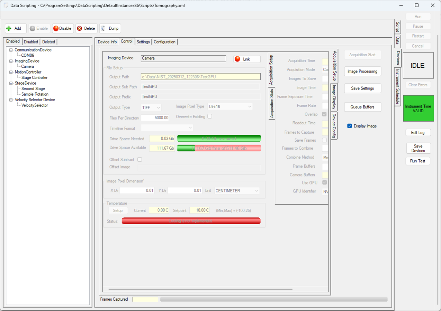
Task: Click the Files Per Directory field
Action: (155, 118)
